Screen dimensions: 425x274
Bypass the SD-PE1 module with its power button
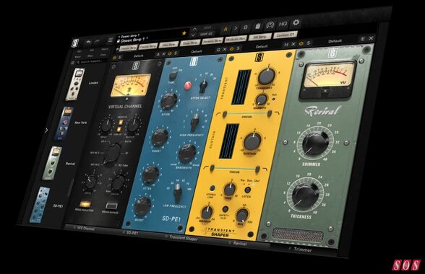click(170, 53)
